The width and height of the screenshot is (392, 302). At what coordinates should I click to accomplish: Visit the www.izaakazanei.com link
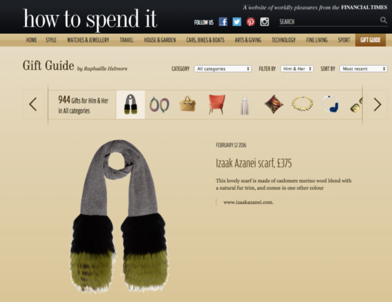pyautogui.click(x=248, y=202)
